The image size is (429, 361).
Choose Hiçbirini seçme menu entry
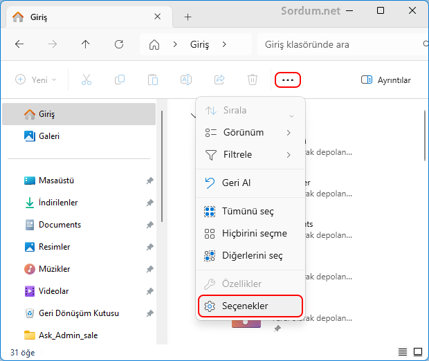click(x=250, y=234)
